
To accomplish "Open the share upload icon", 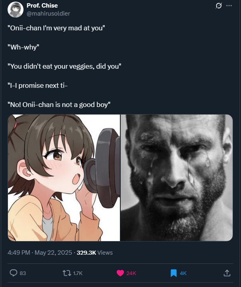I will [x=227, y=273].
